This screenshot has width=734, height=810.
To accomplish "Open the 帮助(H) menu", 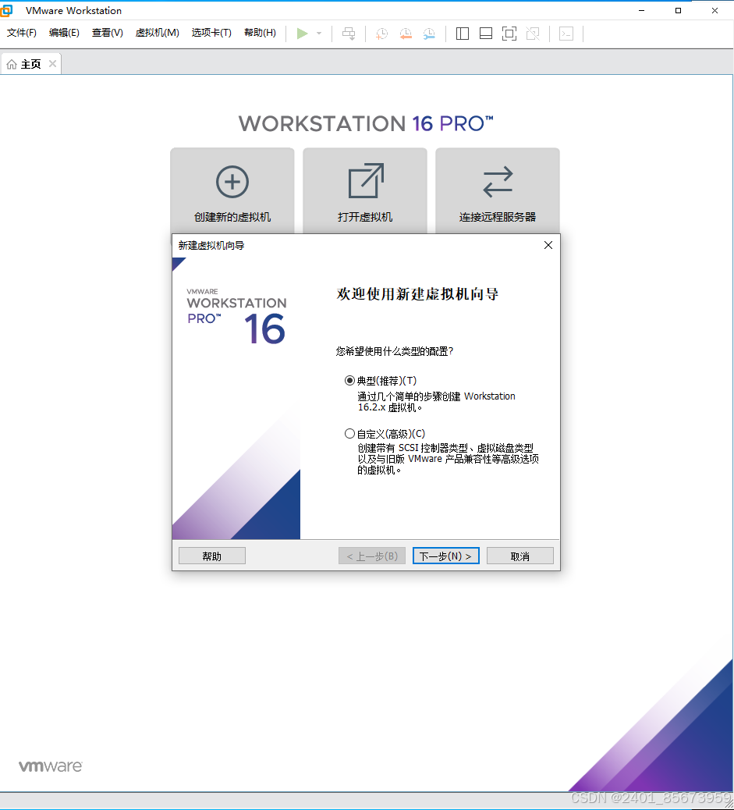I will (x=260, y=33).
